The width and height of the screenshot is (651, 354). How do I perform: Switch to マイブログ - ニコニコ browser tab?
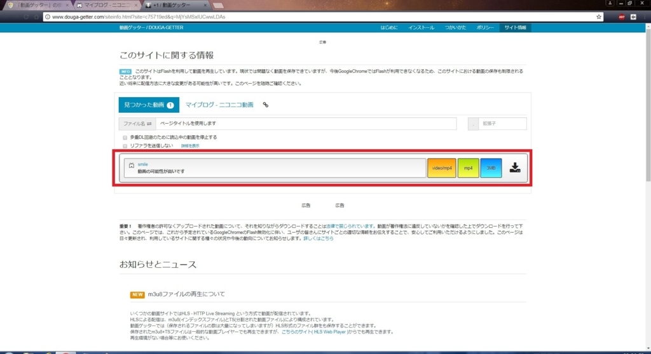pyautogui.click(x=107, y=5)
